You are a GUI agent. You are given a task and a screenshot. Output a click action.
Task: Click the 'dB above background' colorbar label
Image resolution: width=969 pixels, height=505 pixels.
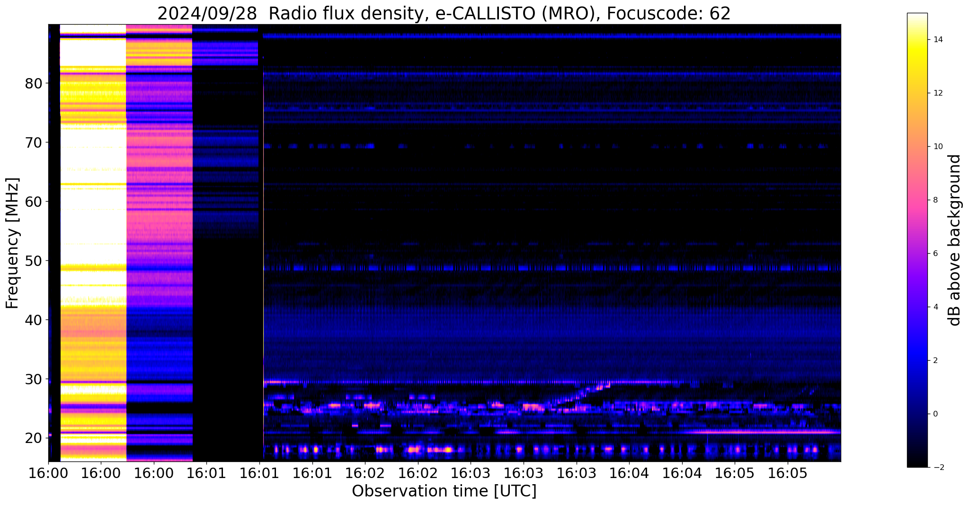coord(955,240)
